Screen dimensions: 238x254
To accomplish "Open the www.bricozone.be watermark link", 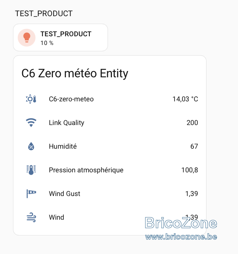I will click(181, 237).
